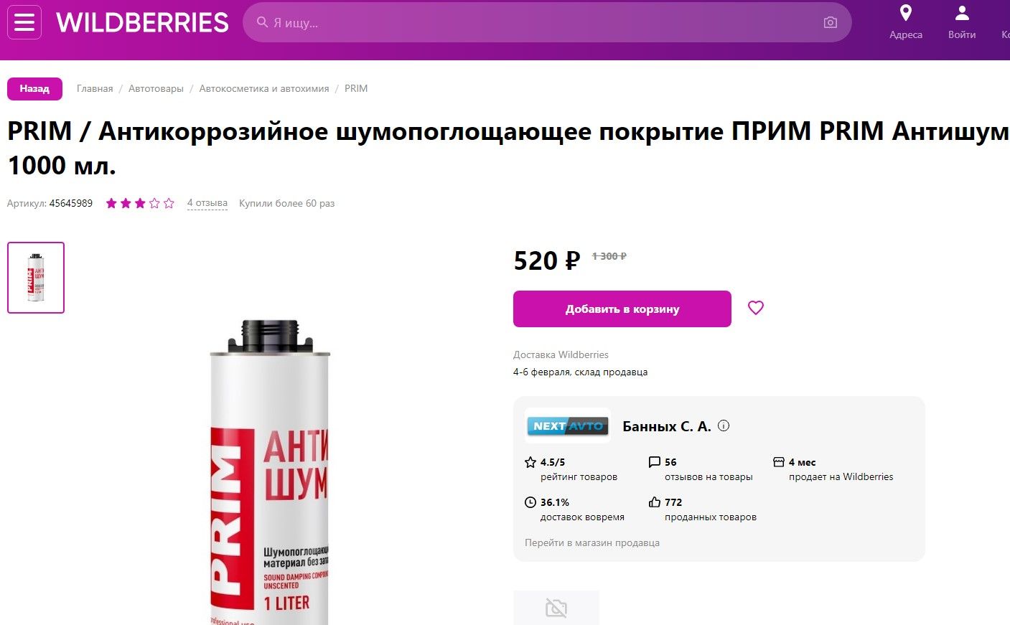
Task: Click Добавить в корзину button
Action: click(622, 309)
